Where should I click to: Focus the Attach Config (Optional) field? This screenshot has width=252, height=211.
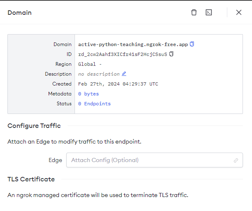[148, 160]
